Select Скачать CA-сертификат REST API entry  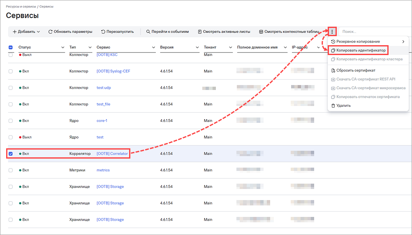[x=368, y=79]
